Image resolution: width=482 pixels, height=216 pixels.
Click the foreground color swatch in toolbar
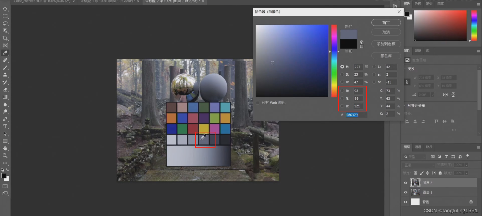pyautogui.click(x=4, y=176)
